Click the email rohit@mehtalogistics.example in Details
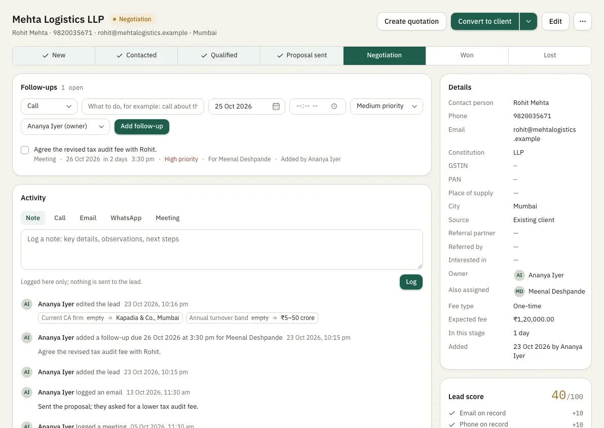 [544, 134]
